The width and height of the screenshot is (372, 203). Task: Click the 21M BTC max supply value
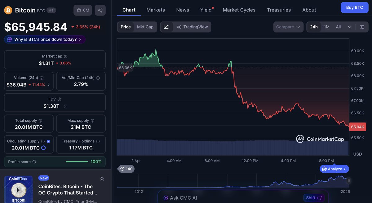click(x=81, y=127)
